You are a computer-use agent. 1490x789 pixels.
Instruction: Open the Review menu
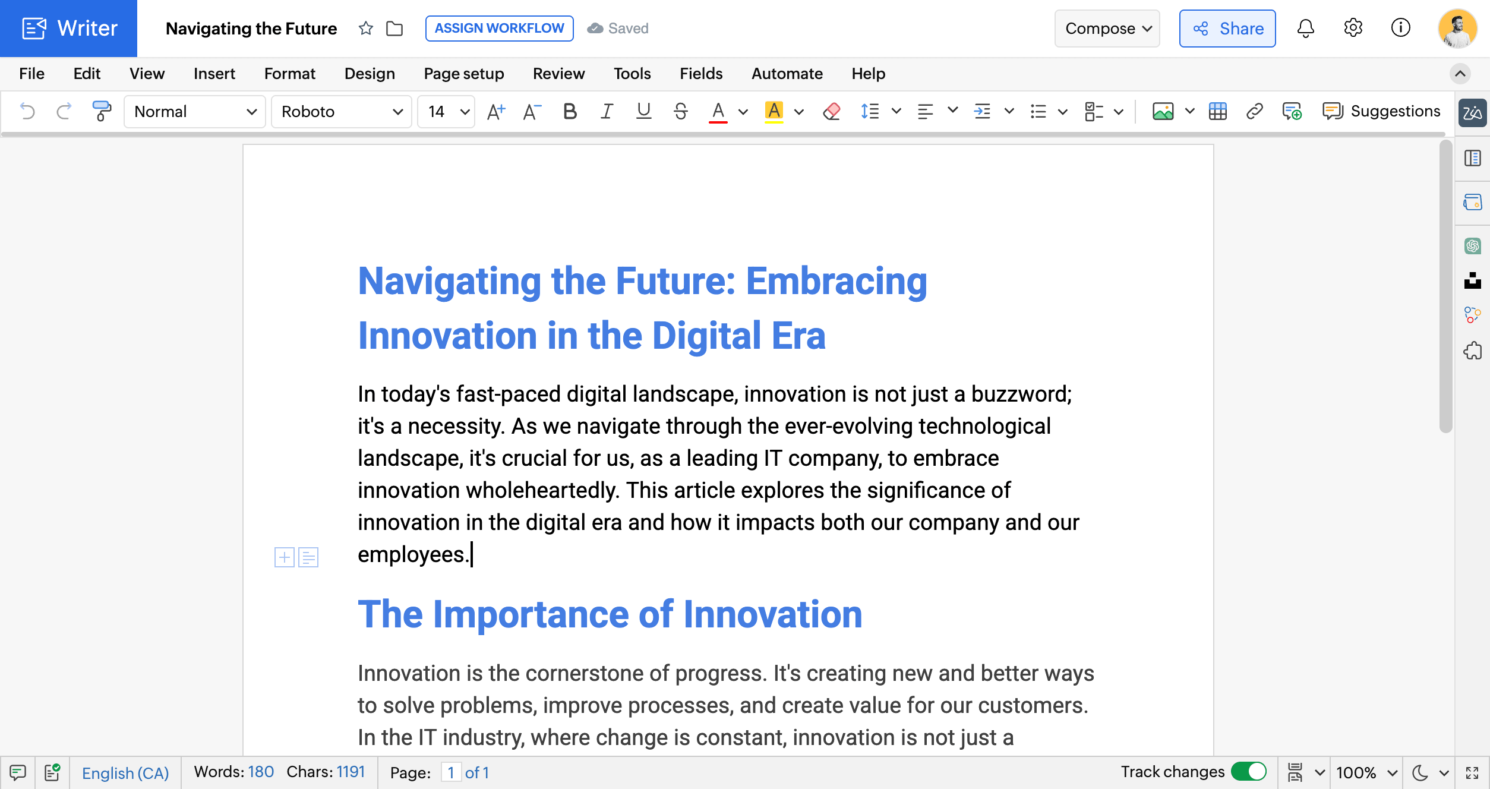point(558,74)
